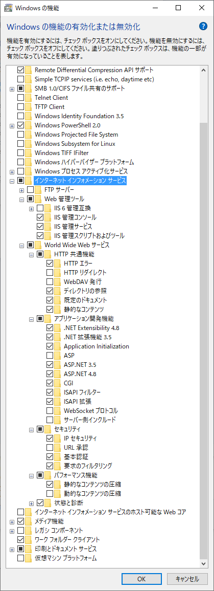
Task: Click the folder icon beside 基本認証
Action: 57,456
